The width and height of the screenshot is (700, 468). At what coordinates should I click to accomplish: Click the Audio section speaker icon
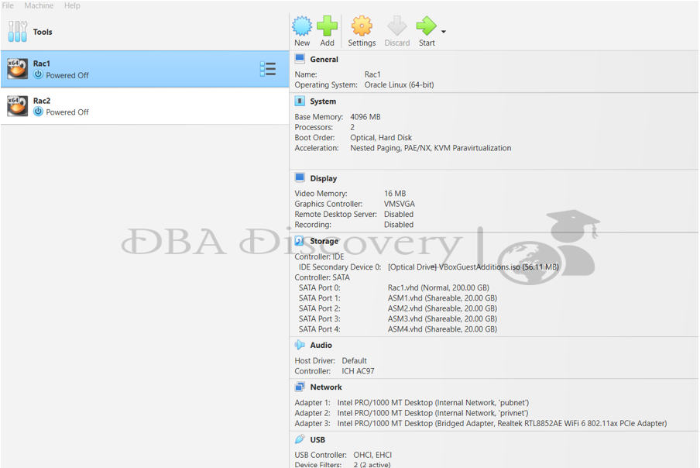click(300, 345)
